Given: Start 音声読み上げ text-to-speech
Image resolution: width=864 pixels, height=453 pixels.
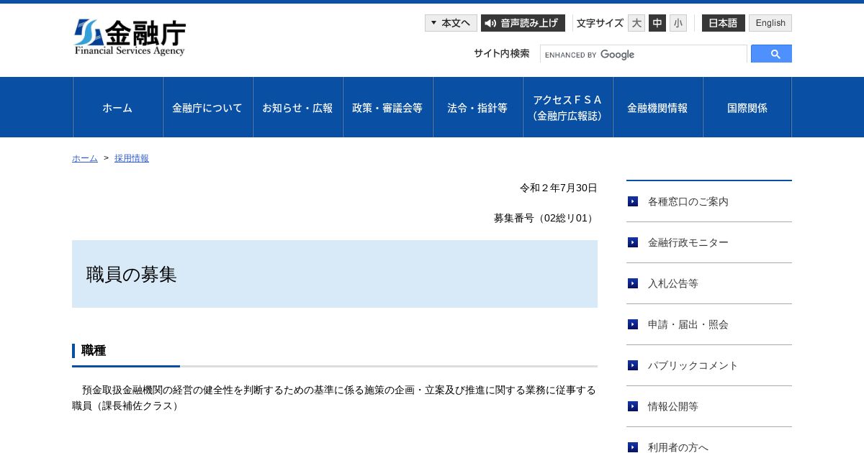Looking at the screenshot, I should (x=523, y=23).
